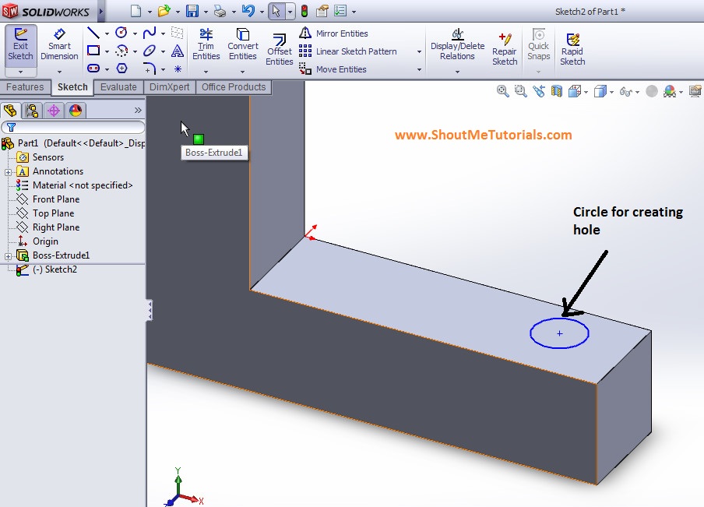704x507 pixels.
Task: Select the Spline sketch tool
Action: pyautogui.click(x=150, y=33)
